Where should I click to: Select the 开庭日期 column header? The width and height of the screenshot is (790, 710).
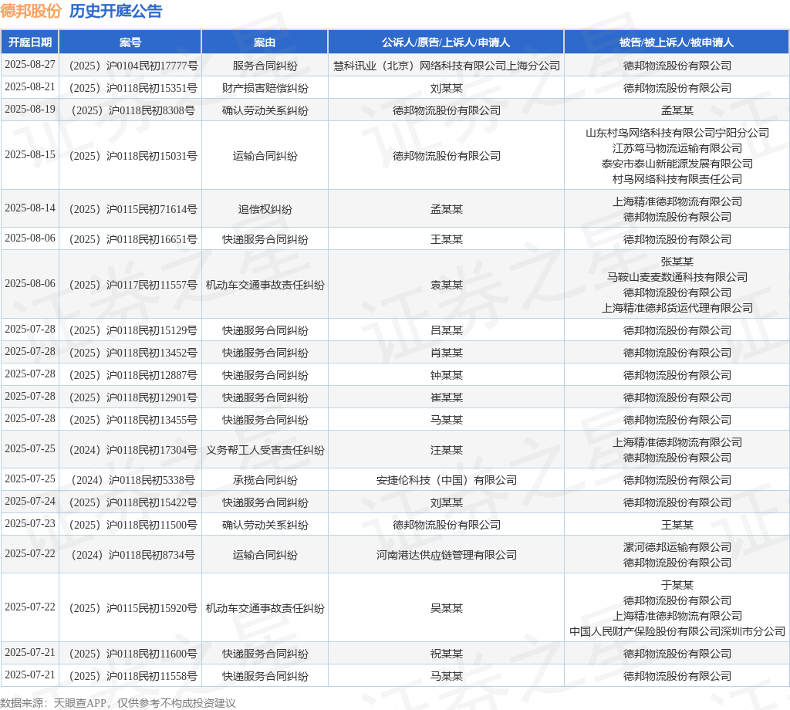[30, 42]
